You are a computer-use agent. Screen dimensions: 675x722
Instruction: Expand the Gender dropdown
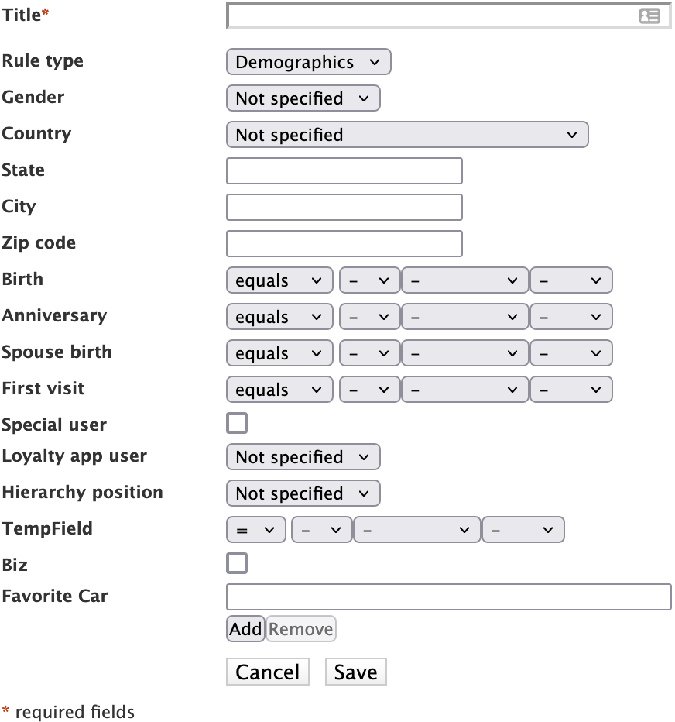(x=303, y=98)
